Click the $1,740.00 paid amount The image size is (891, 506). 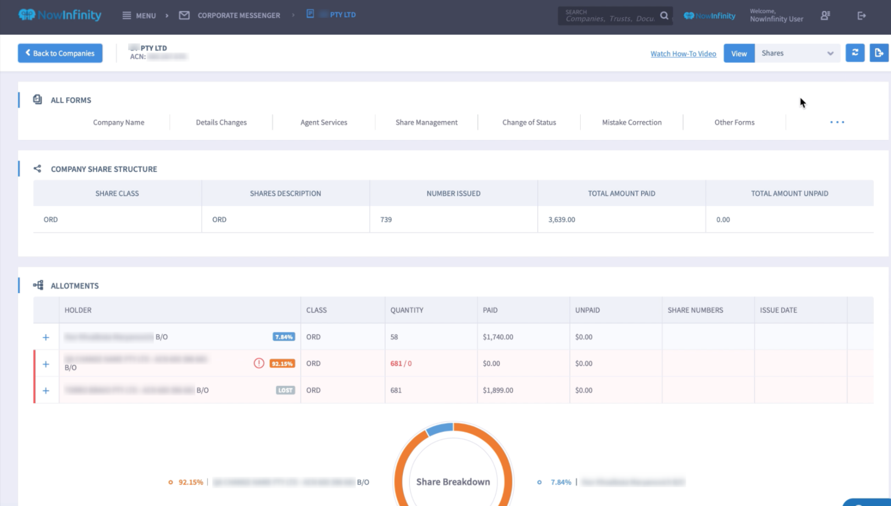498,337
